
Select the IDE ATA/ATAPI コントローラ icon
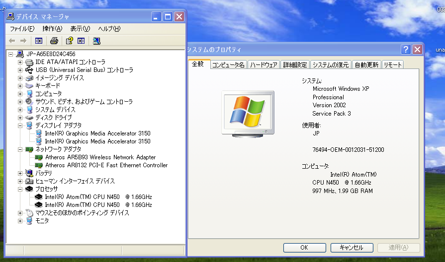[29, 62]
